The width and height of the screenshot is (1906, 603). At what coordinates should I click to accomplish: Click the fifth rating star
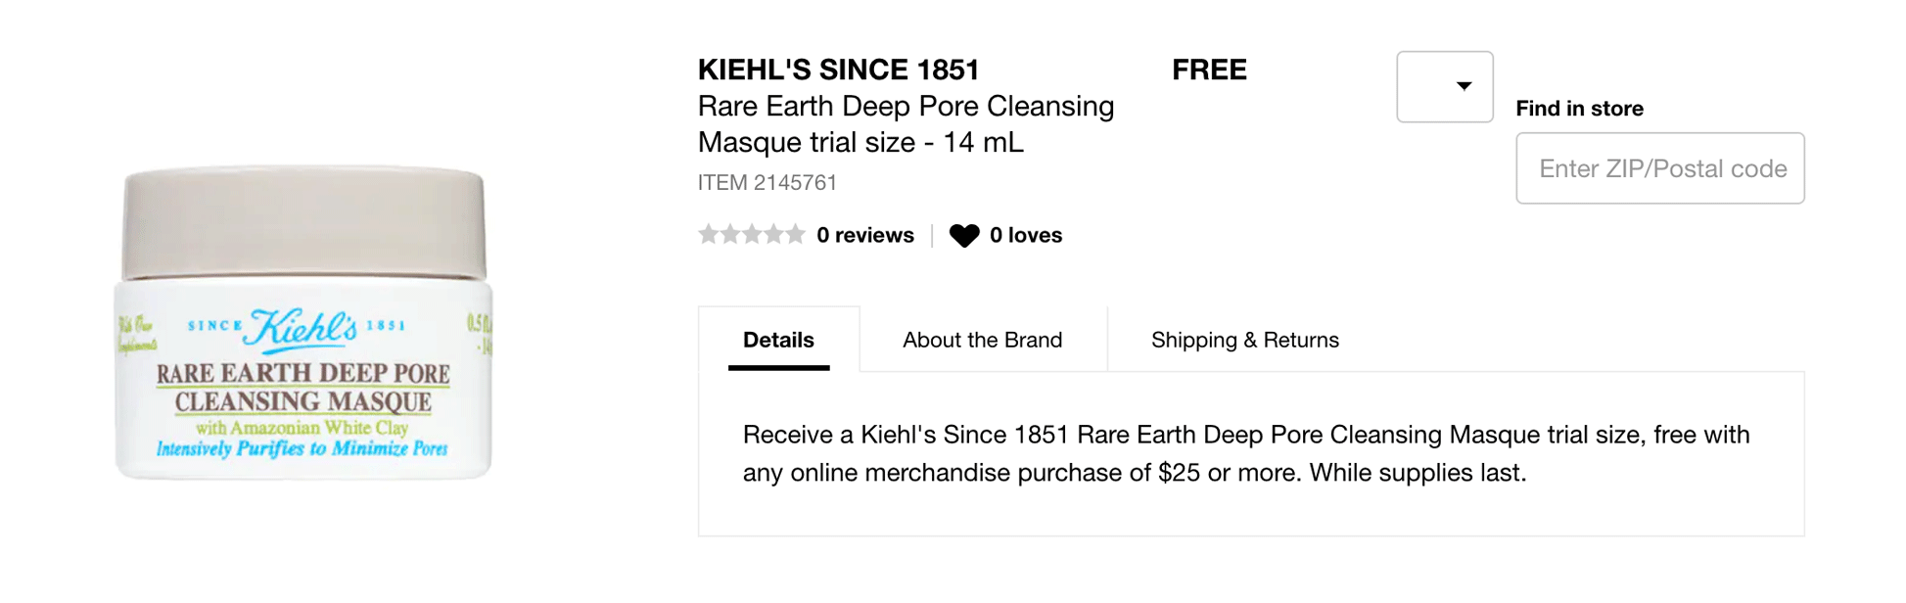click(795, 234)
